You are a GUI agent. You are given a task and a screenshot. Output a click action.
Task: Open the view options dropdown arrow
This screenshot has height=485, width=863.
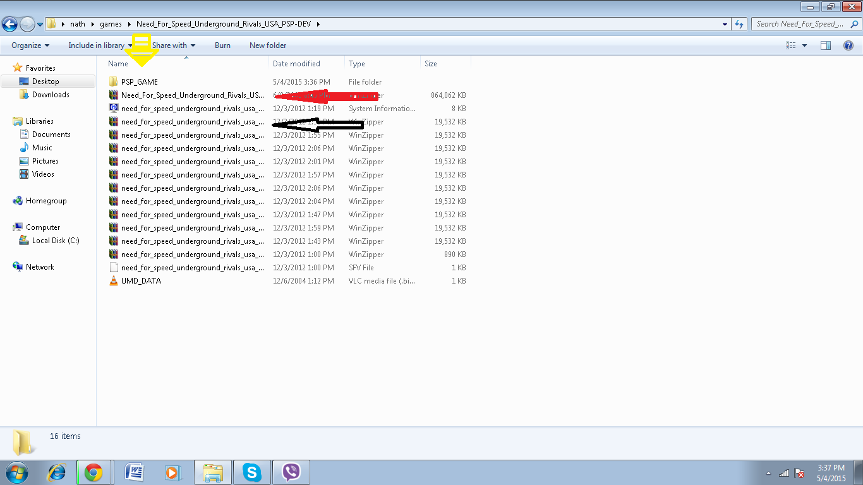[804, 45]
